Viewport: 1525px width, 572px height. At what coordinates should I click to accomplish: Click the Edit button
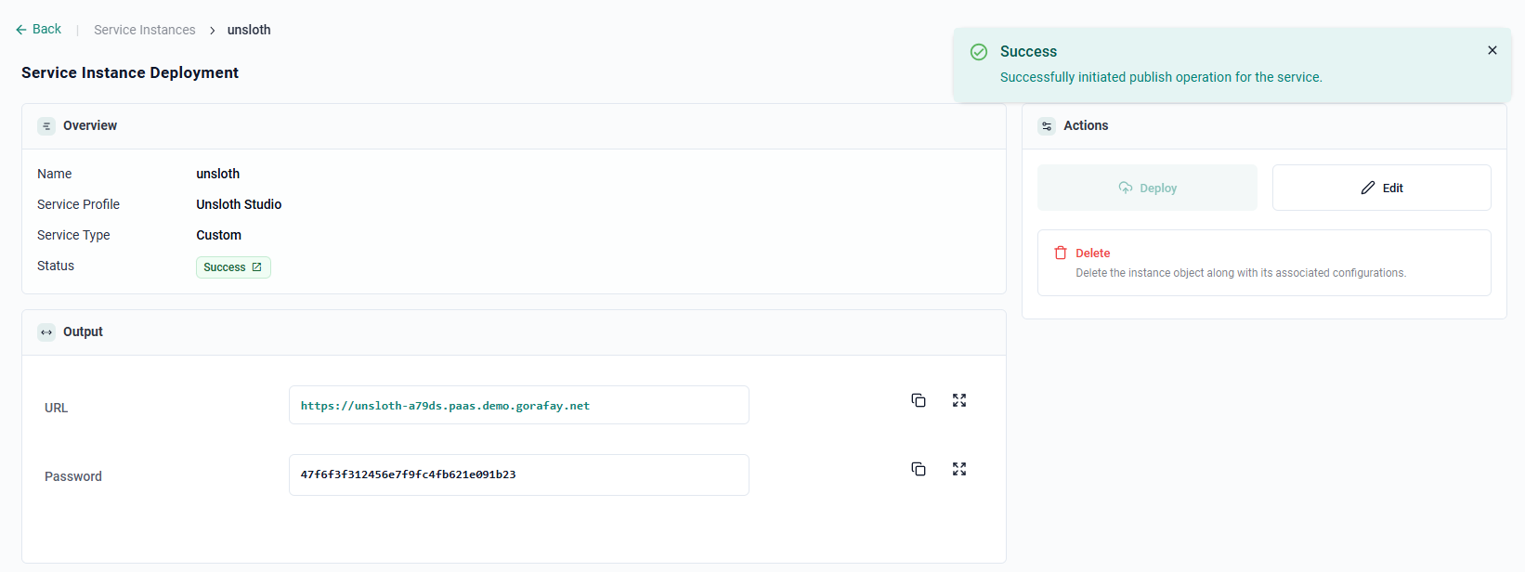[1381, 188]
